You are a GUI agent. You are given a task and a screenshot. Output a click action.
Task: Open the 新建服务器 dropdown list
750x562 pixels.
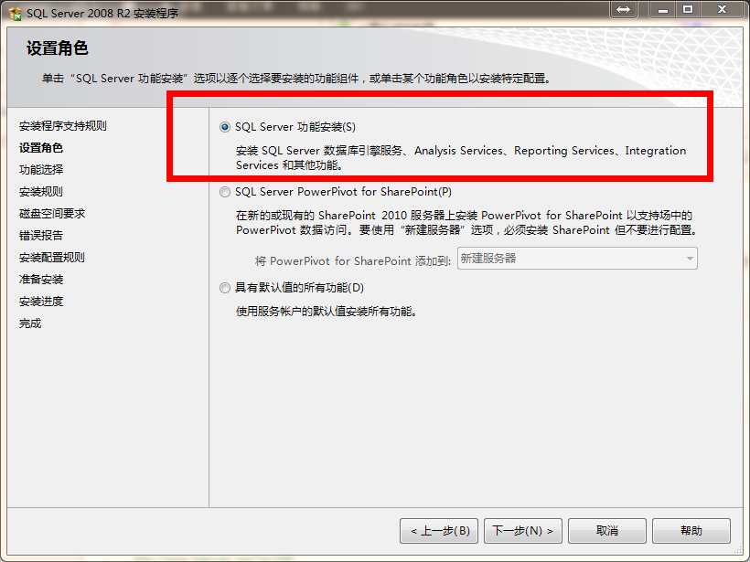pos(577,259)
